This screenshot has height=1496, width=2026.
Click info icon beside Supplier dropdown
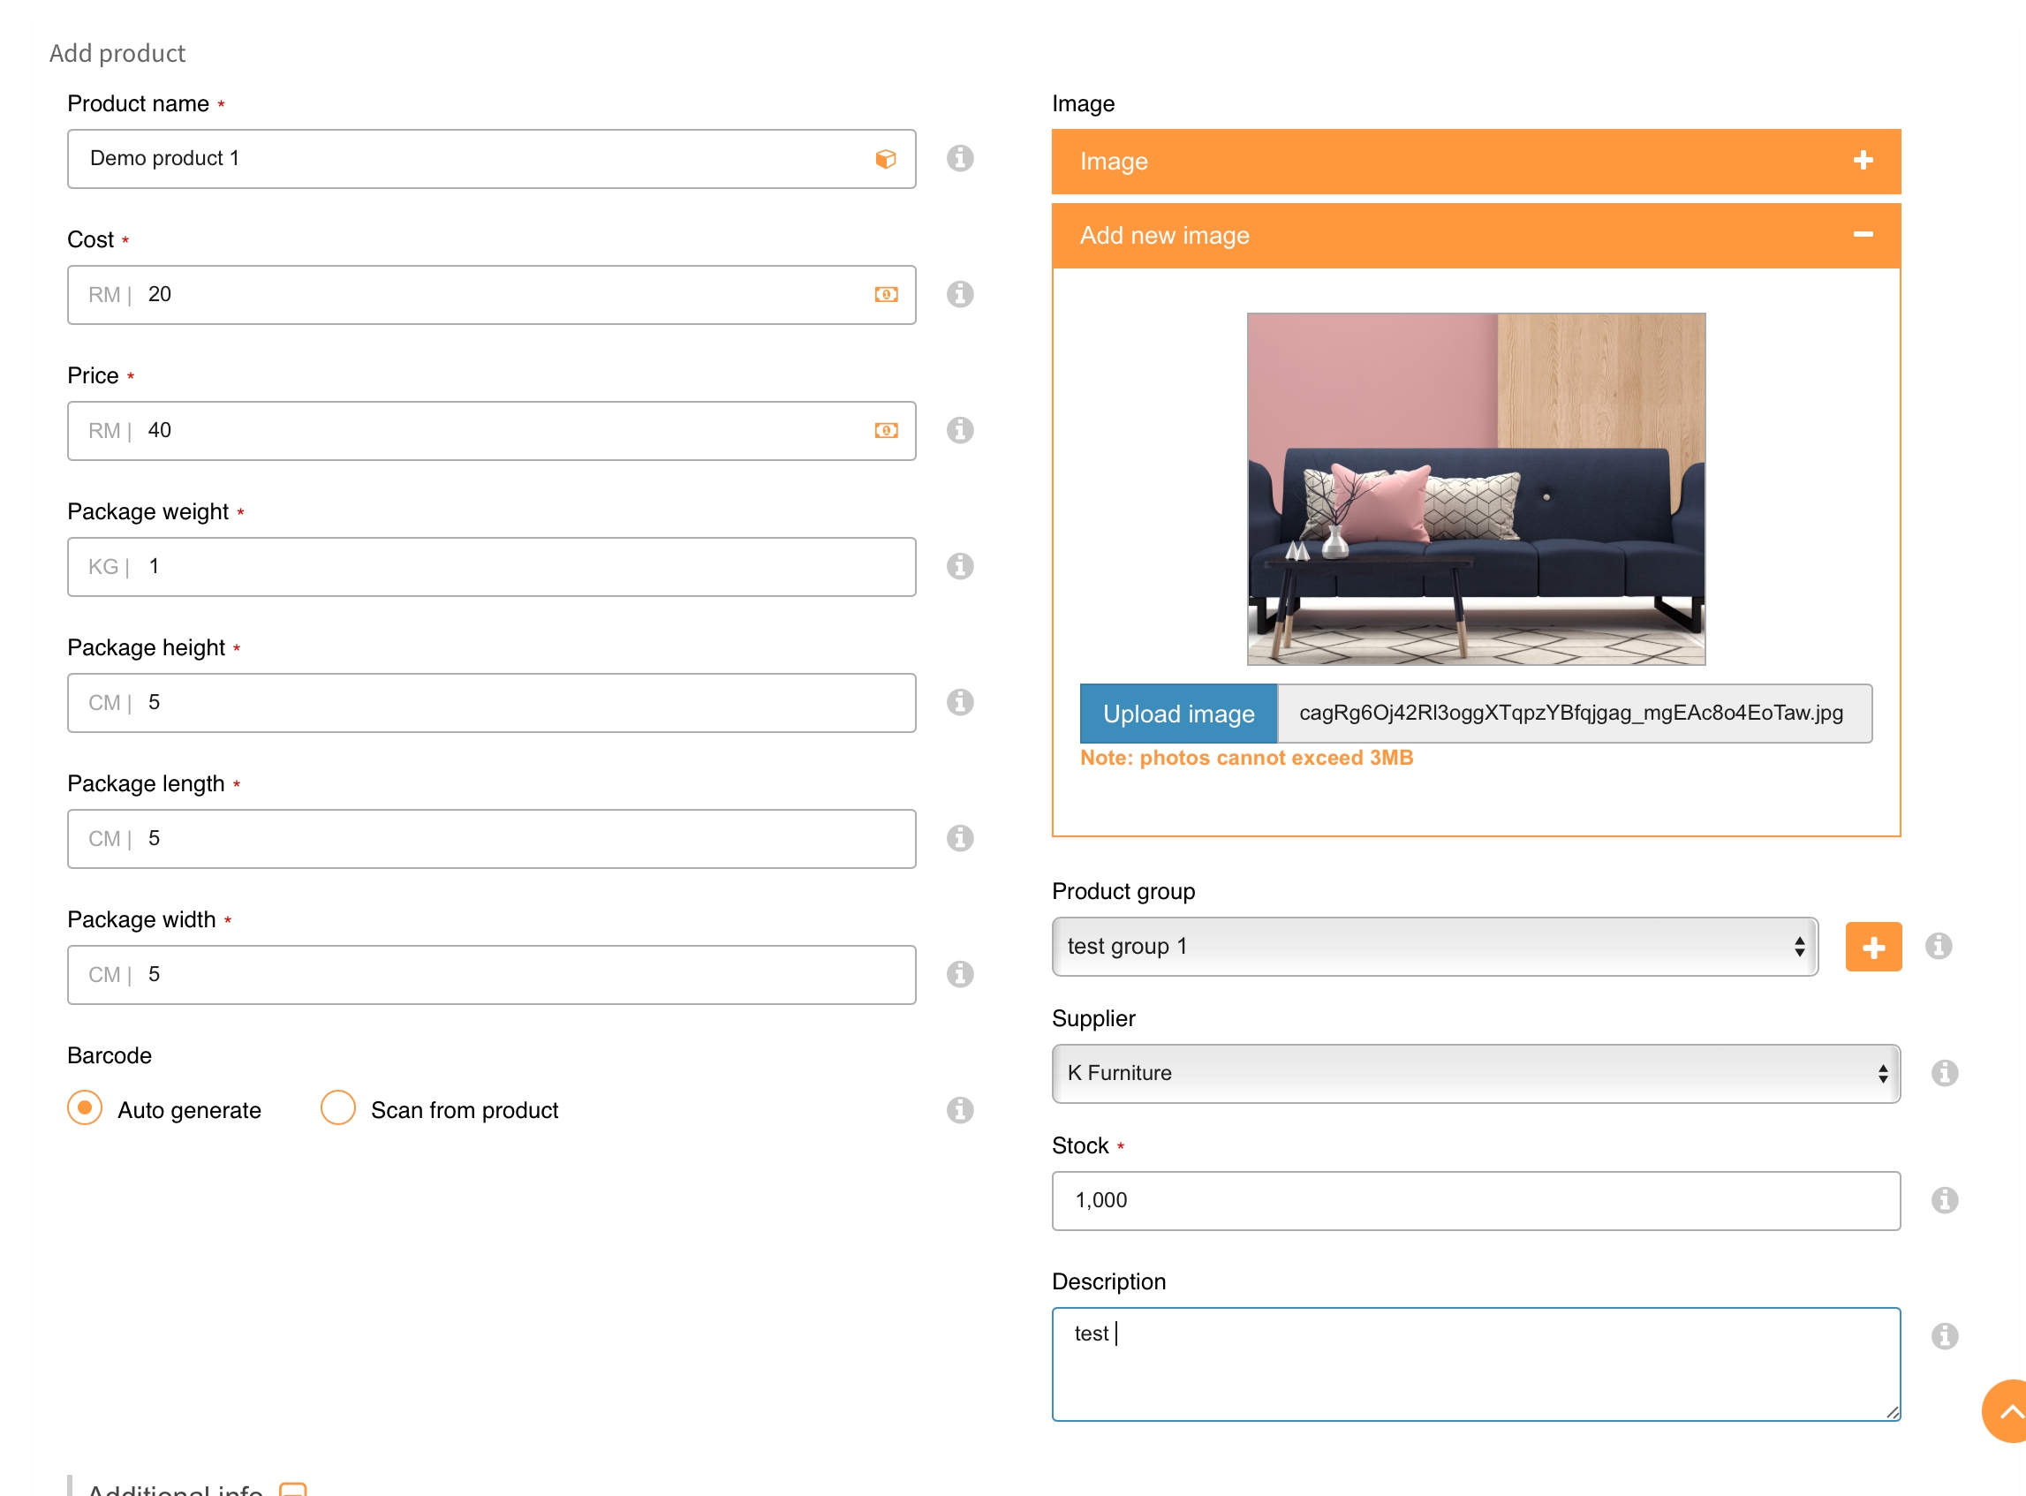click(1944, 1073)
